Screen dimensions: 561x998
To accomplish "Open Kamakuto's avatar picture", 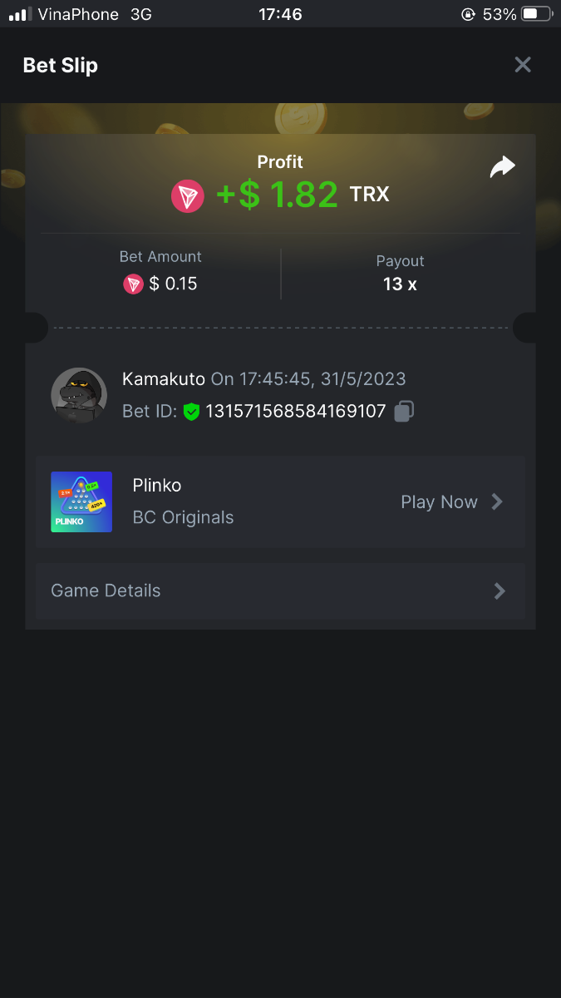I will pyautogui.click(x=79, y=395).
